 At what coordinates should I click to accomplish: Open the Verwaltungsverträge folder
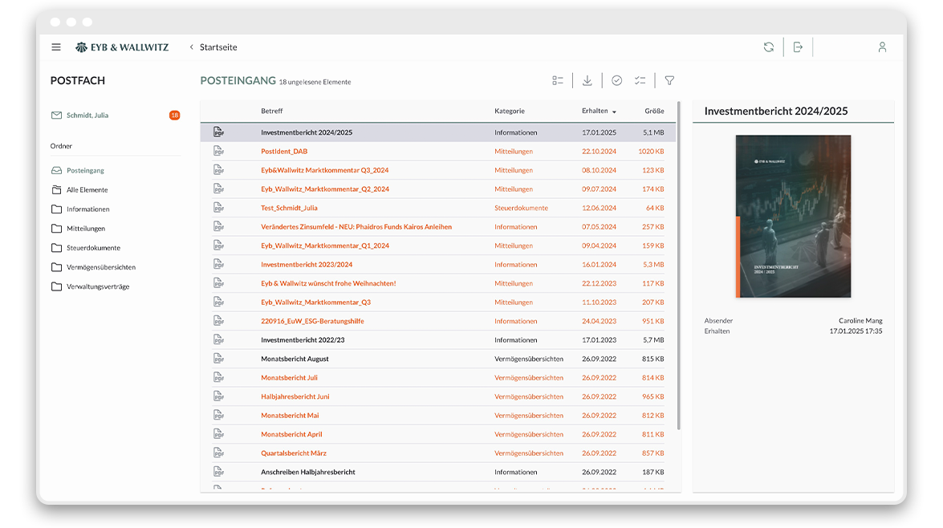click(98, 286)
